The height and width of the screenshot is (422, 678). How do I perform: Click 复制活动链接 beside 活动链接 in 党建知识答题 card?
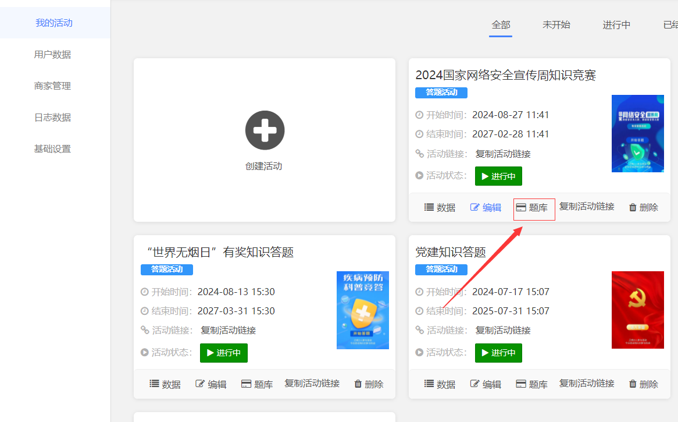click(x=503, y=331)
